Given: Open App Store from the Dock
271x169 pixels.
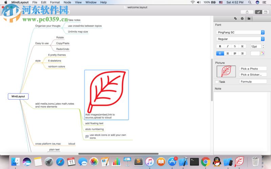Looking at the screenshot, I should [x=172, y=162].
